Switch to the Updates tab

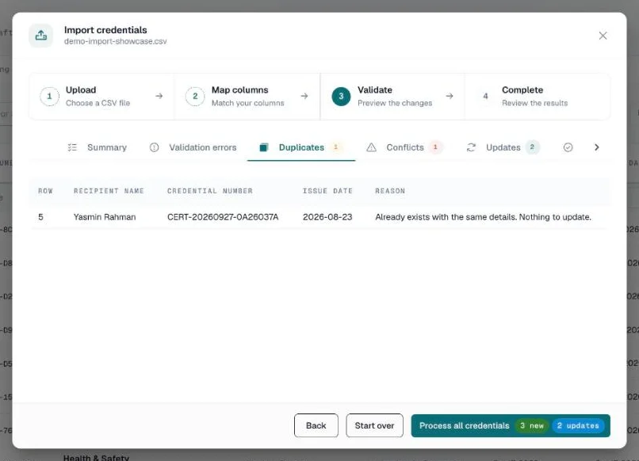click(503, 147)
